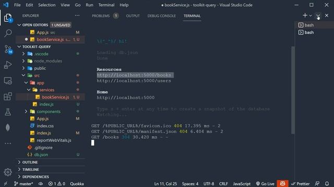Open the remote window indicator icon

pos(6,184)
